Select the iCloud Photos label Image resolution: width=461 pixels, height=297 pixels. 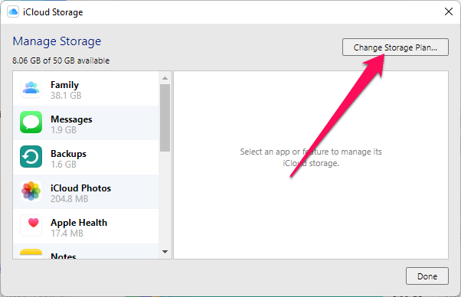click(81, 188)
